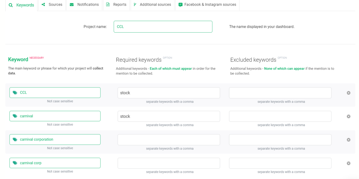The width and height of the screenshot is (359, 179).
Task: Click 'None of which can appear' text
Action: (284, 69)
